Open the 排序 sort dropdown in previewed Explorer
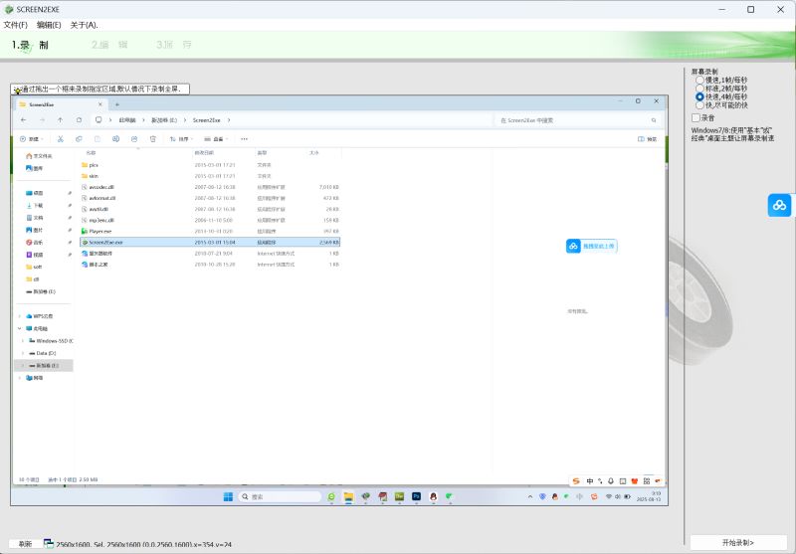The image size is (796, 554). click(181, 139)
